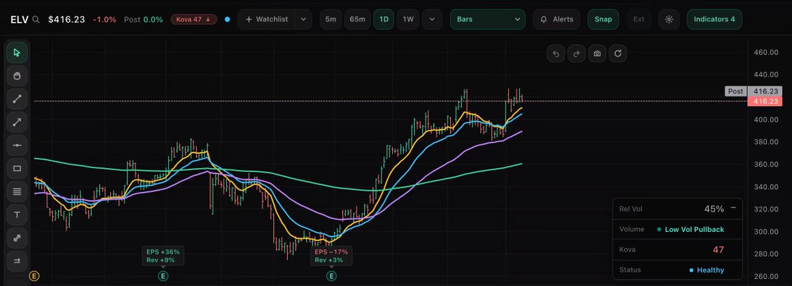792x286 pixels.
Task: Redo the last chart action
Action: 576,54
